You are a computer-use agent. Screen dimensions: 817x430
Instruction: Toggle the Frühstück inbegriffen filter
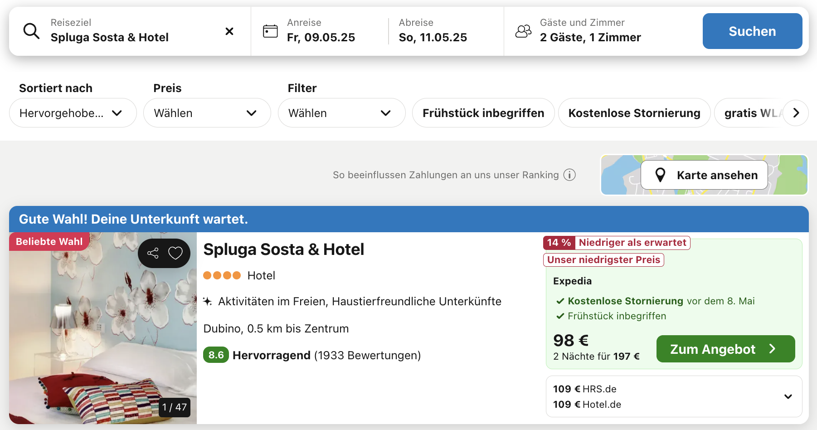(483, 113)
